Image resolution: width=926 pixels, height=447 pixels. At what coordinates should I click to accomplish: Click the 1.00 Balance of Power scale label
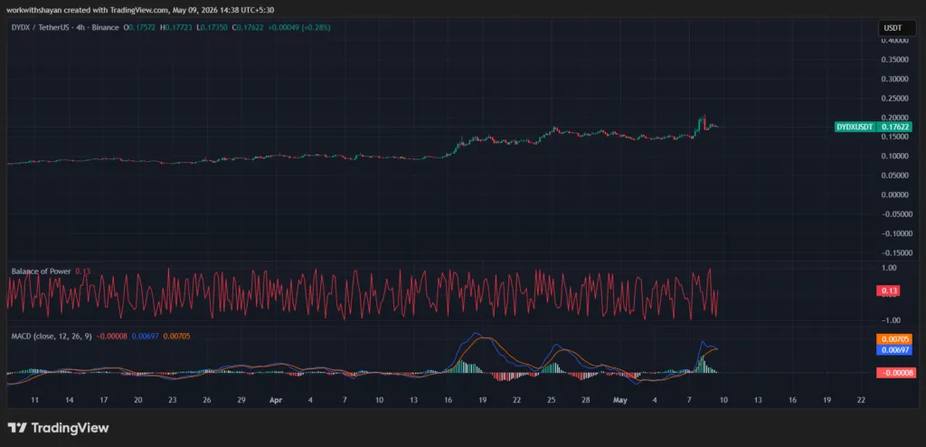[x=890, y=268]
